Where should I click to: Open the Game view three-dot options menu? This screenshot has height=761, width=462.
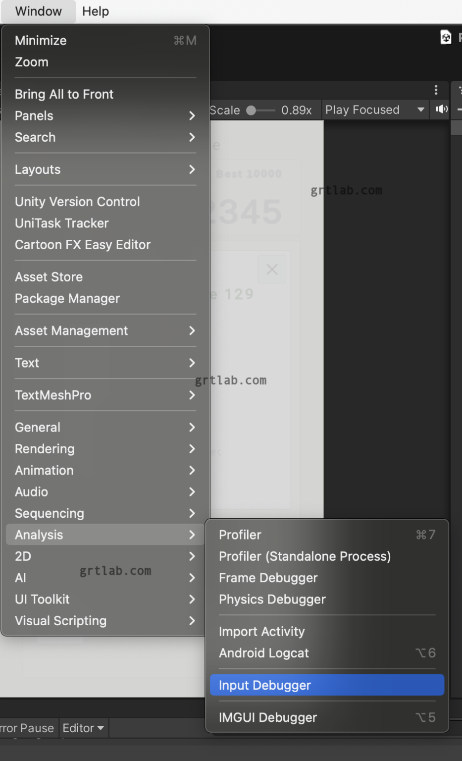click(436, 90)
